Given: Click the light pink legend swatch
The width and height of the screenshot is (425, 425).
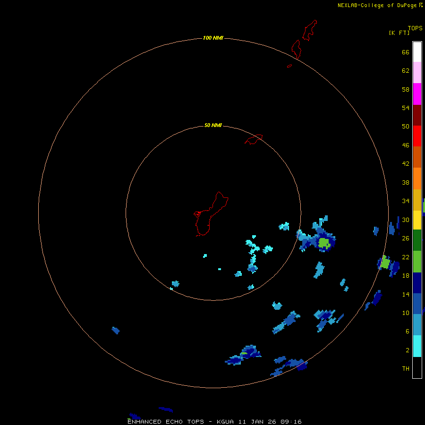Looking at the screenshot, I should point(417,73).
